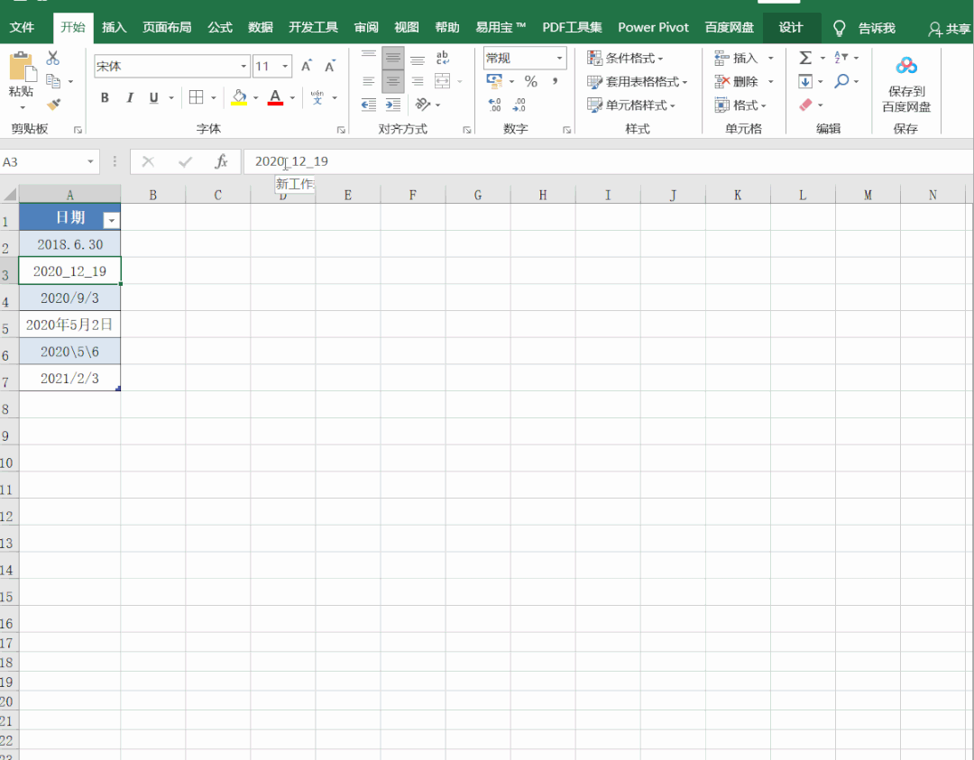The image size is (974, 760).
Task: Click Merge and Center icon
Action: pyautogui.click(x=442, y=81)
